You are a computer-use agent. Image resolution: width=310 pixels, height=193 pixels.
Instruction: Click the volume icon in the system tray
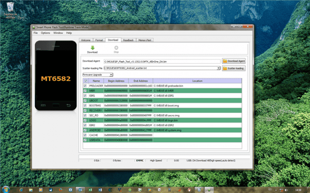click(x=286, y=190)
